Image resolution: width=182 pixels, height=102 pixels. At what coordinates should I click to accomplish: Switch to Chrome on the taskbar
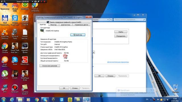pyautogui.click(x=37, y=99)
